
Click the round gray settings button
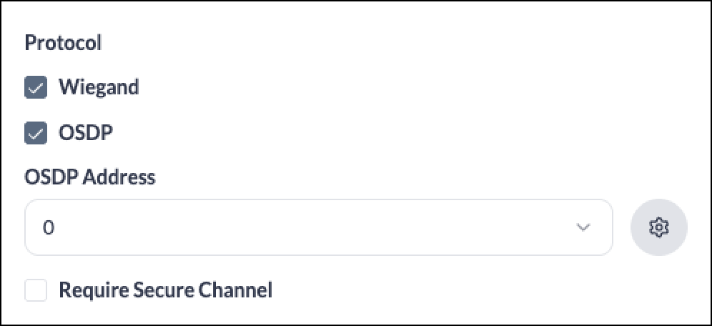point(659,227)
